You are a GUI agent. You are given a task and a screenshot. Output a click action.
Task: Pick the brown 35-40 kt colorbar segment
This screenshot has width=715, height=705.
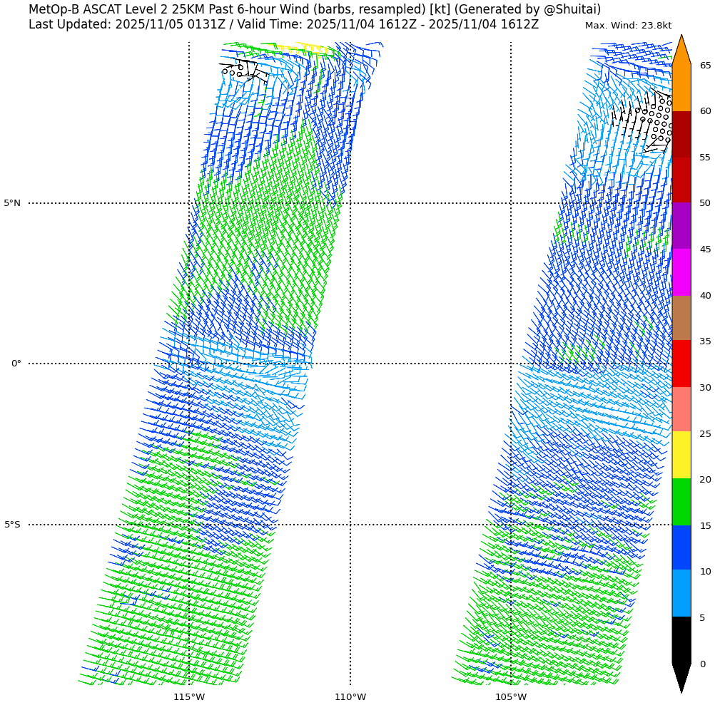pos(681,318)
